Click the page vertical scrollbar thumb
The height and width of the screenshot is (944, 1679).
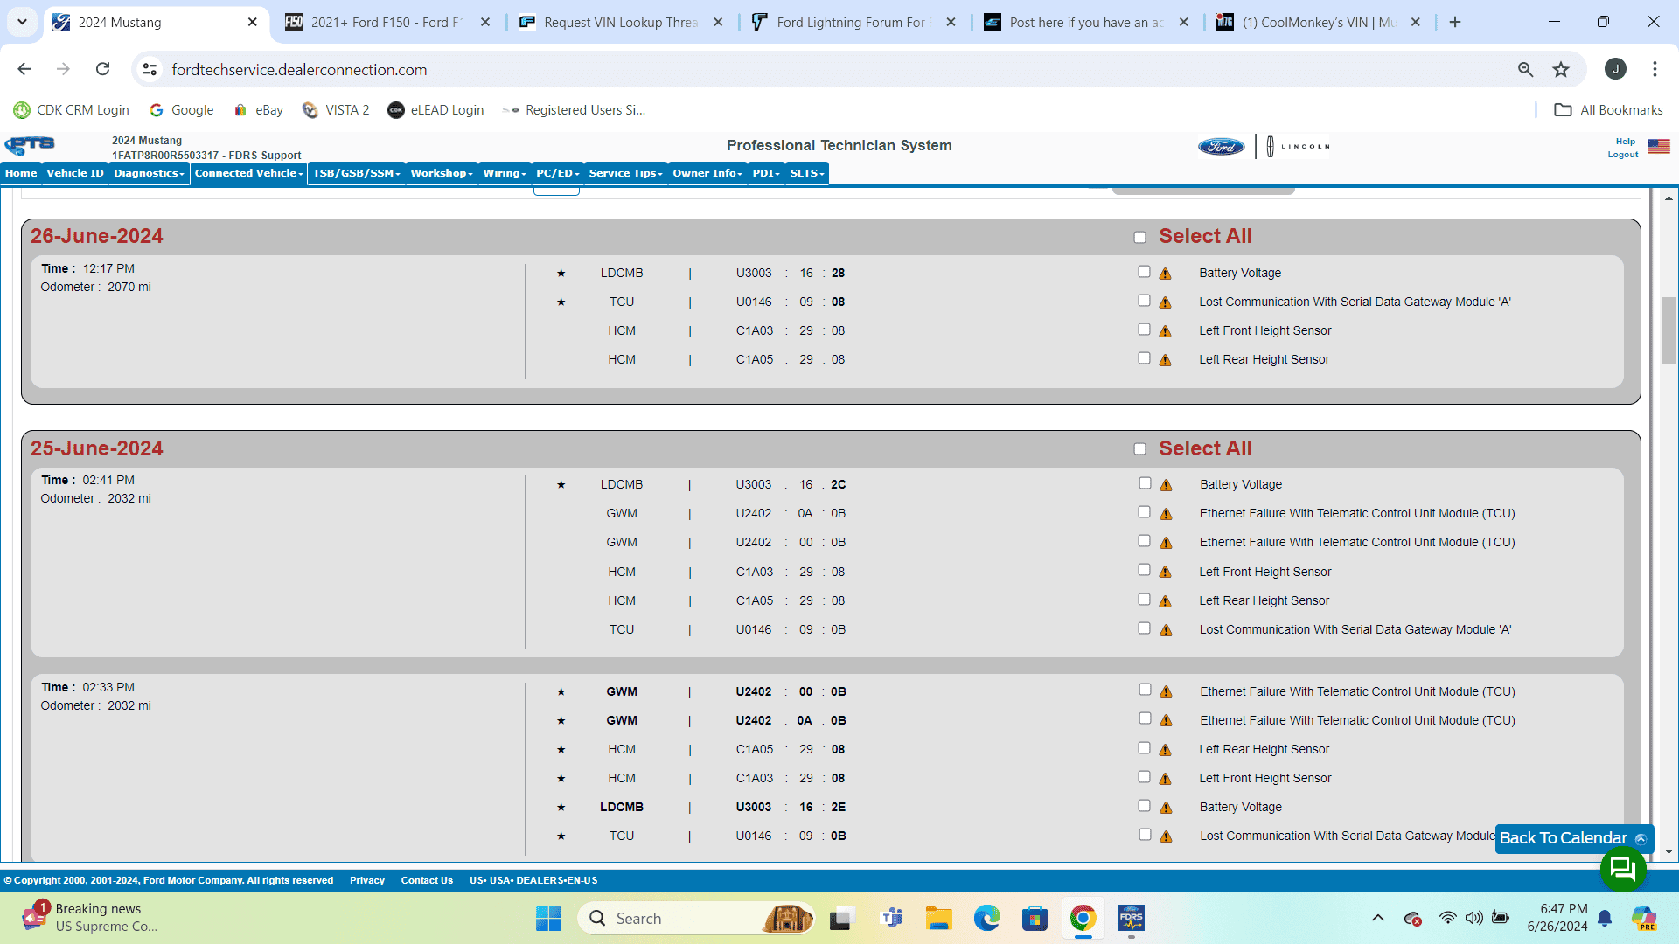point(1669,330)
